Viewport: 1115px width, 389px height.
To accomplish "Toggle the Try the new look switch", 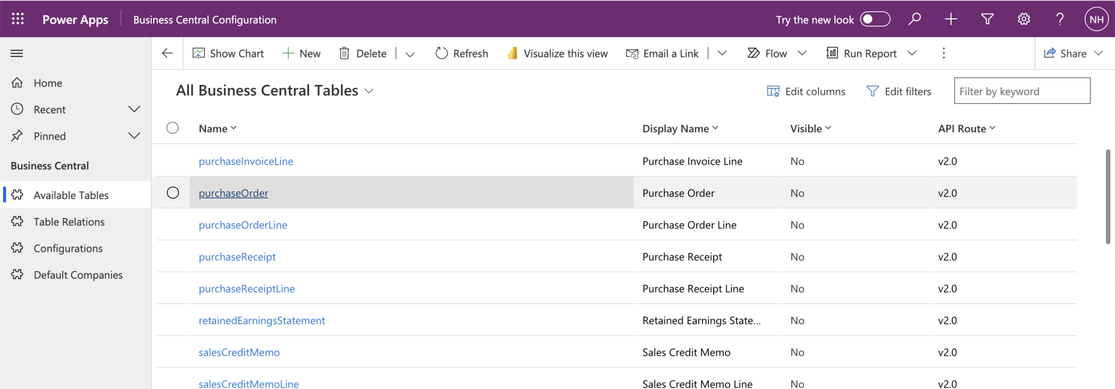I will coord(875,19).
